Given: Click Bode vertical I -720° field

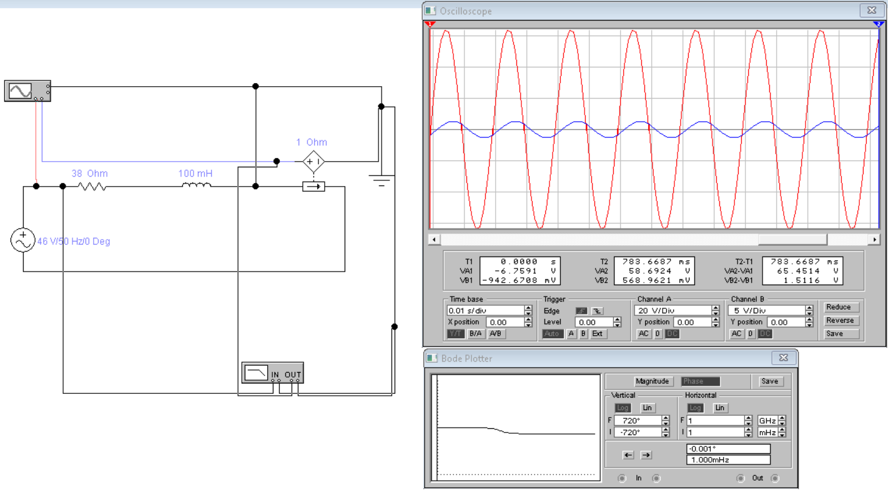Looking at the screenshot, I should pyautogui.click(x=638, y=432).
